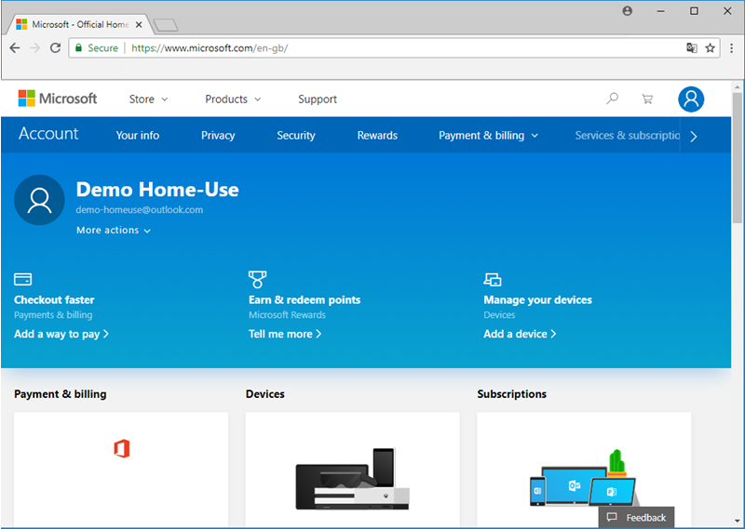Go to the Privacy tab
745x529 pixels.
click(x=218, y=135)
